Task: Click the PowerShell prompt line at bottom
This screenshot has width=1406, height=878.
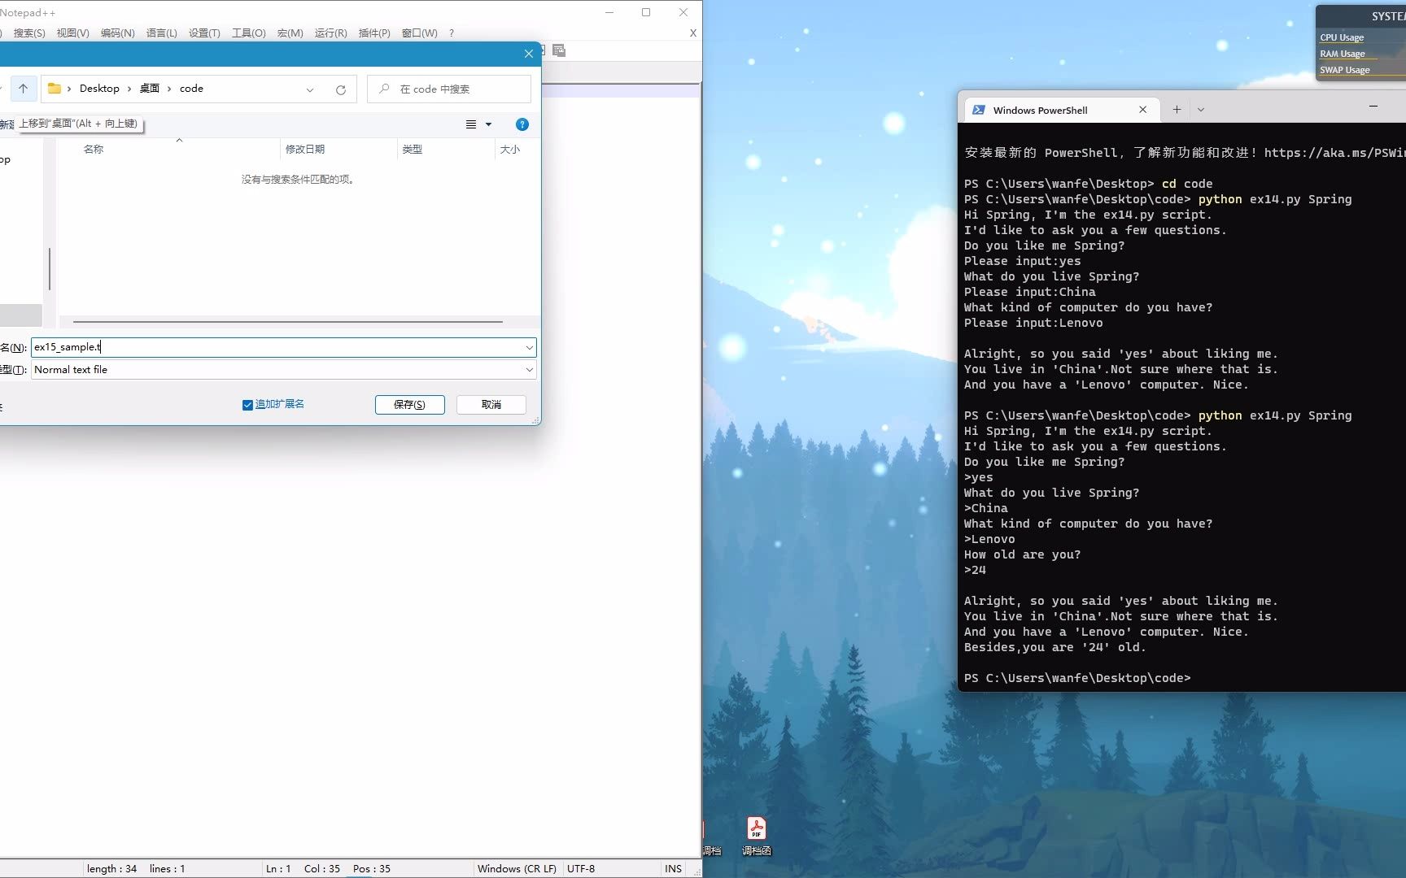Action: tap(1077, 678)
